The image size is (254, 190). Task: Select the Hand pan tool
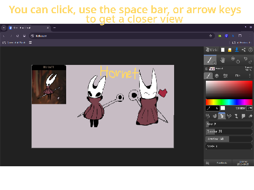[223, 60]
